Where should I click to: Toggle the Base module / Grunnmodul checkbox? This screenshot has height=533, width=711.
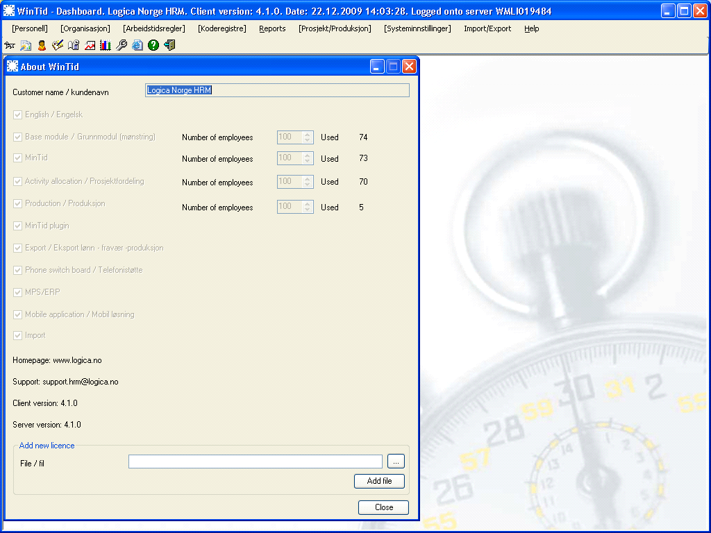[x=17, y=137]
